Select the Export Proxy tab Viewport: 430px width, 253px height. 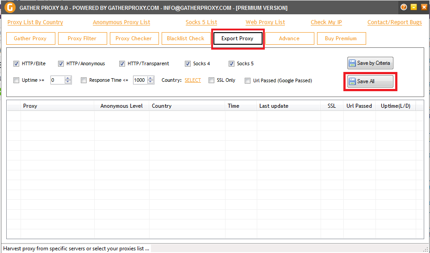[x=238, y=38]
